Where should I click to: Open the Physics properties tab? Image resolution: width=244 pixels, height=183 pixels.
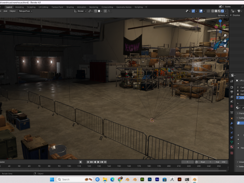pyautogui.click(x=232, y=133)
